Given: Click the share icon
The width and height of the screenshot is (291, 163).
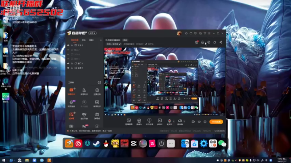Looking at the screenshot, I should (x=221, y=42).
